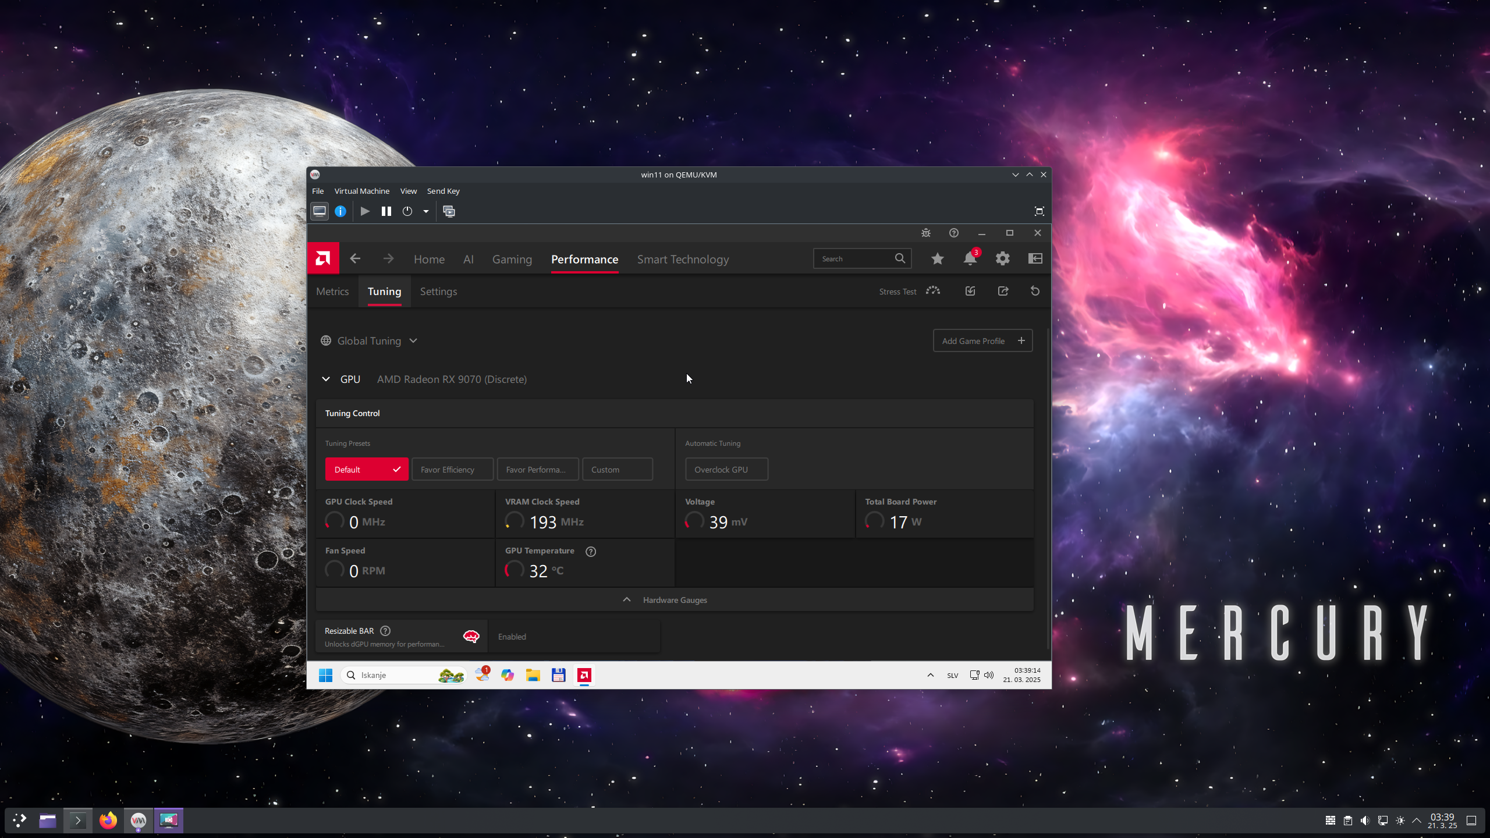Screen dimensions: 1490x838
Task: Select the Default tuning preset
Action: tap(367, 469)
